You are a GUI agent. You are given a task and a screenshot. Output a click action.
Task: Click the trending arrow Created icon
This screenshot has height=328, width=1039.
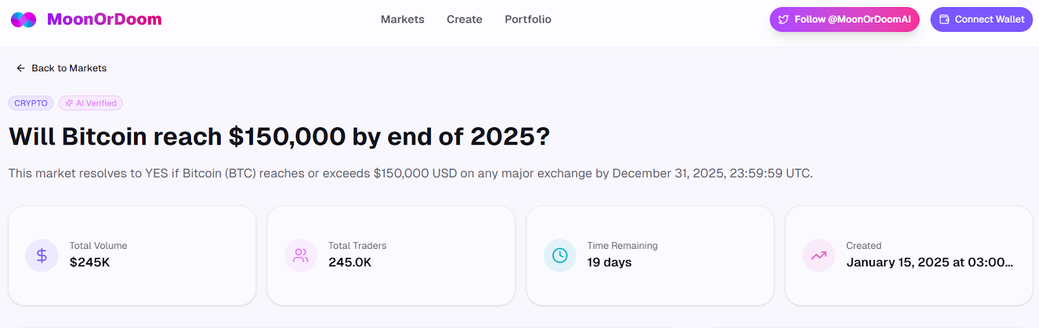pyautogui.click(x=819, y=255)
